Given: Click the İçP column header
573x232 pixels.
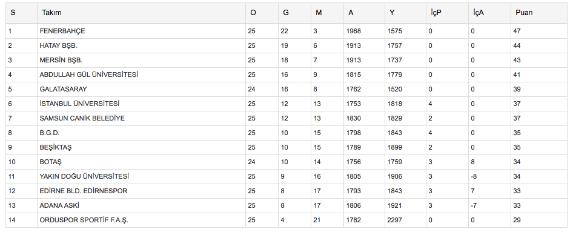Looking at the screenshot, I should 436,13.
